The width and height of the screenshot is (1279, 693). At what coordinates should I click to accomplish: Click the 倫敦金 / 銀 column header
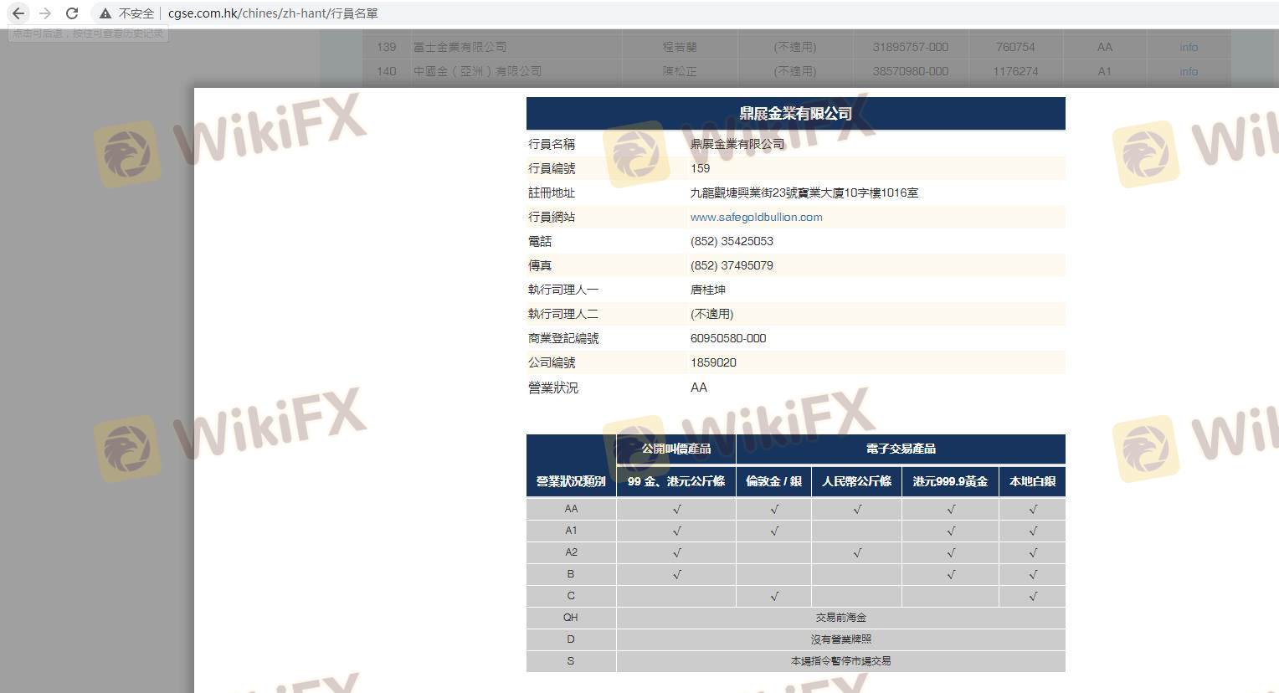[773, 481]
